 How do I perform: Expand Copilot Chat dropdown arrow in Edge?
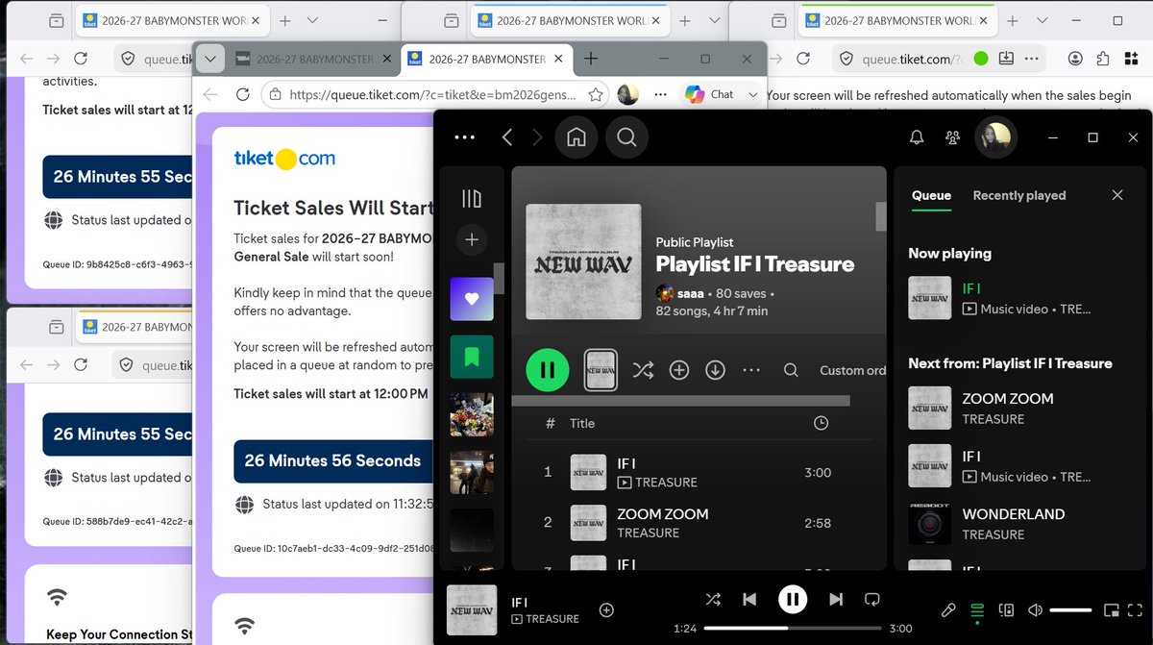click(x=751, y=94)
